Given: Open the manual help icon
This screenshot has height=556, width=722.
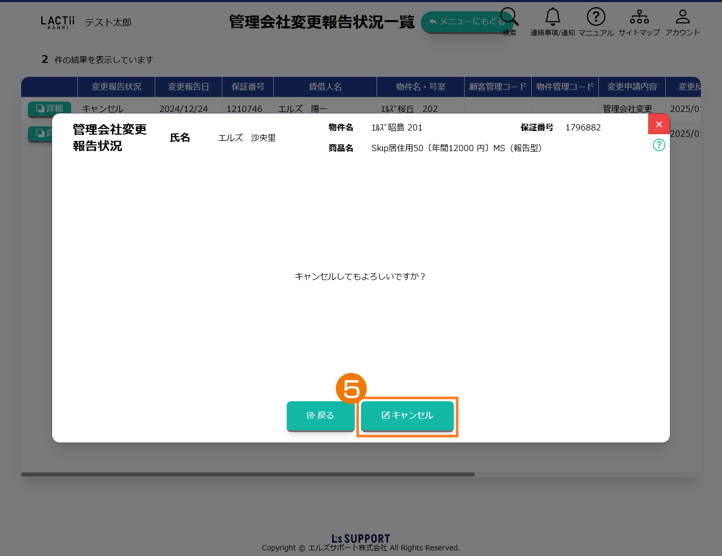Looking at the screenshot, I should 596,18.
